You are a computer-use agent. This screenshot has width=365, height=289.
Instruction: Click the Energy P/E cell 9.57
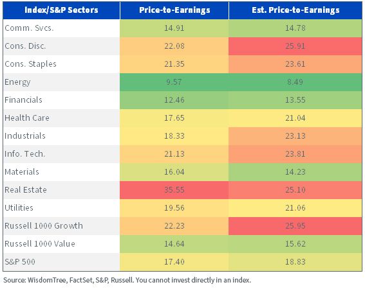(x=174, y=82)
